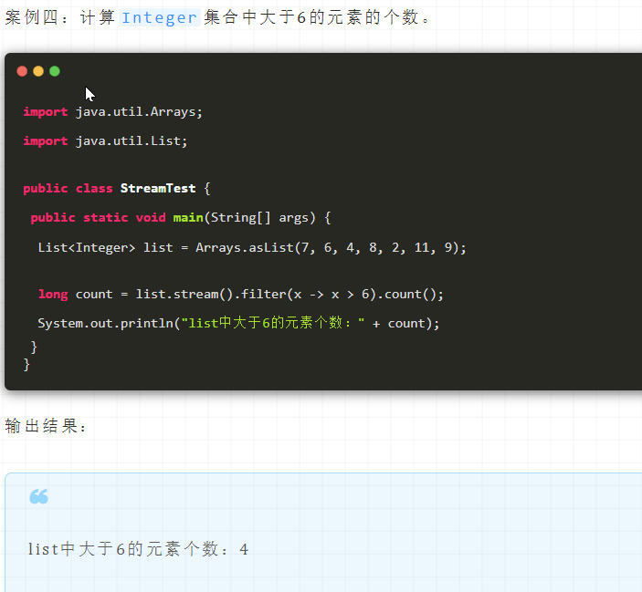
Task: Click the red dot in code block header
Action: pyautogui.click(x=22, y=71)
